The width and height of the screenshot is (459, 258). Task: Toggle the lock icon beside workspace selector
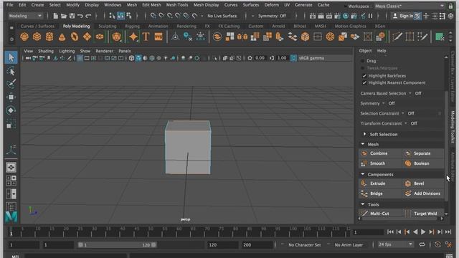[451, 6]
